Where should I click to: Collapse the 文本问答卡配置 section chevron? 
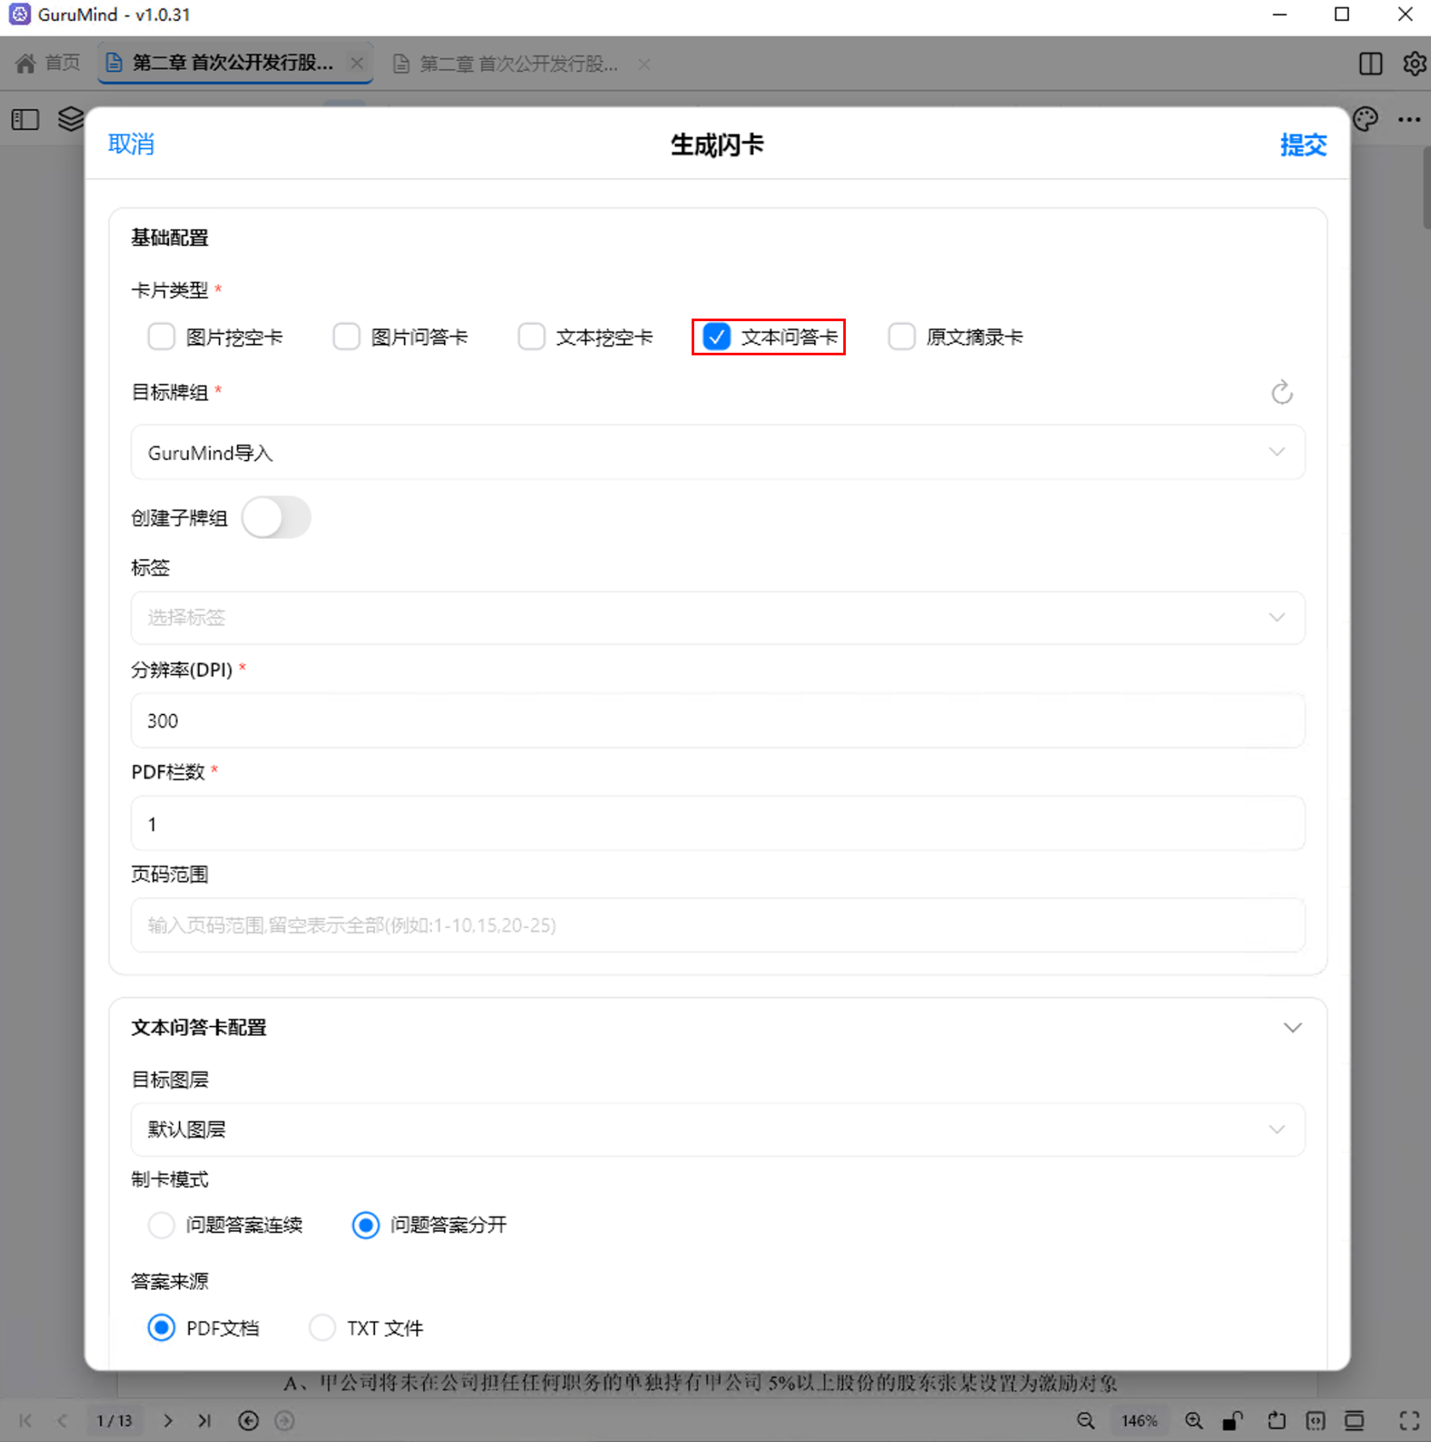pos(1293,1028)
